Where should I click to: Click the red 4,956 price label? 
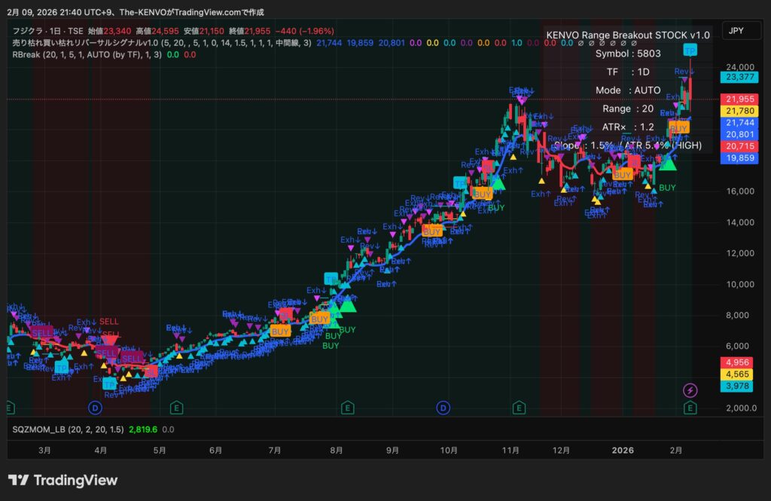pyautogui.click(x=737, y=362)
